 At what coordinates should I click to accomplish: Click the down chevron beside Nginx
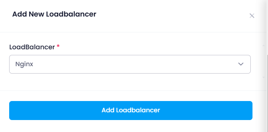(x=240, y=64)
